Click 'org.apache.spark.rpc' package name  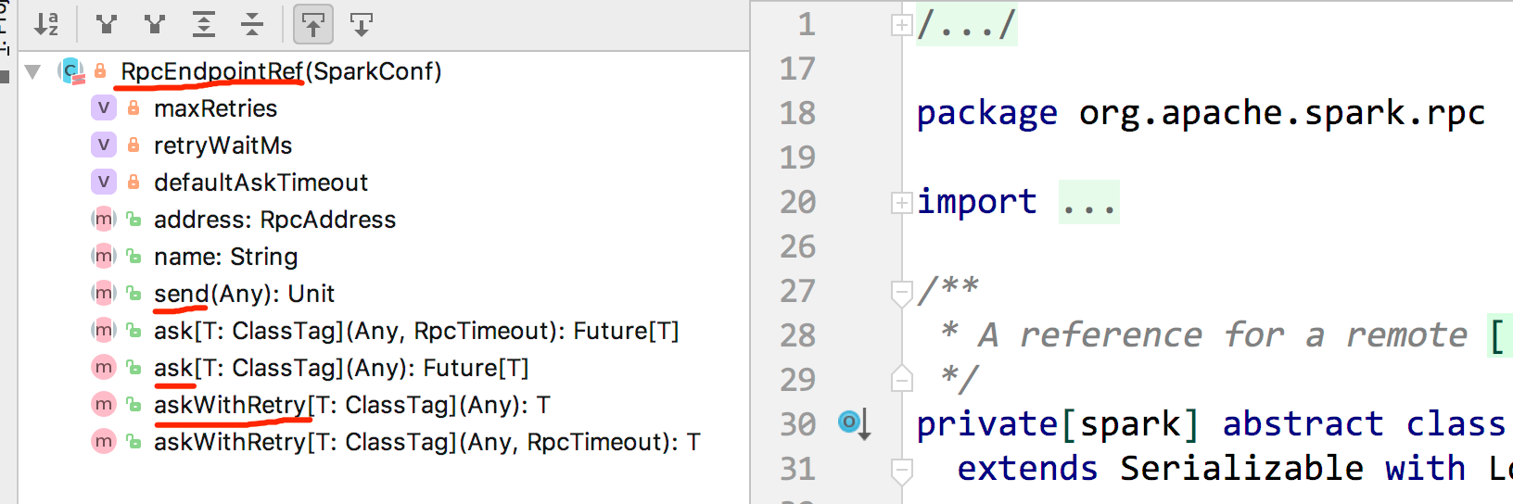[x=1282, y=113]
